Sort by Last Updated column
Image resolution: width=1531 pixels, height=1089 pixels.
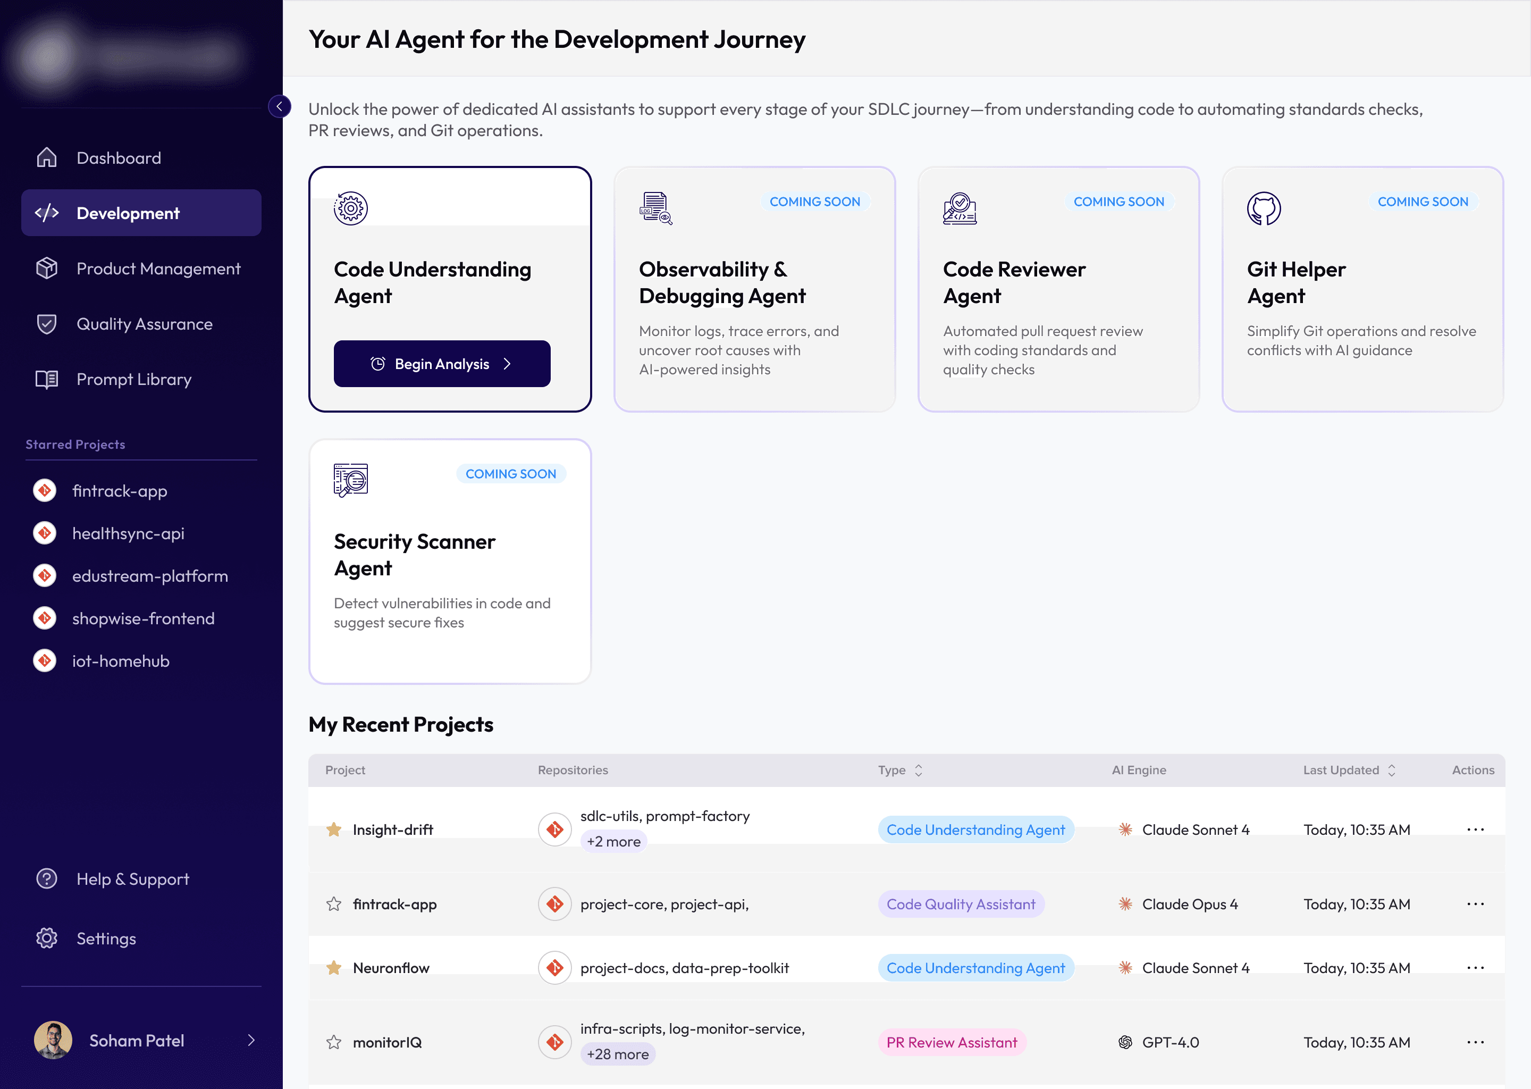tap(1392, 770)
